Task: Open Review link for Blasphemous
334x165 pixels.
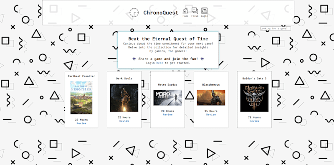Action: click(x=211, y=114)
